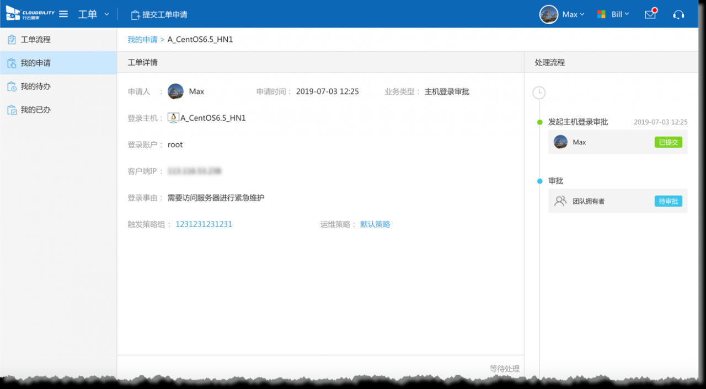The width and height of the screenshot is (706, 389).
Task: Open the 默认策略 policy link
Action: (375, 224)
